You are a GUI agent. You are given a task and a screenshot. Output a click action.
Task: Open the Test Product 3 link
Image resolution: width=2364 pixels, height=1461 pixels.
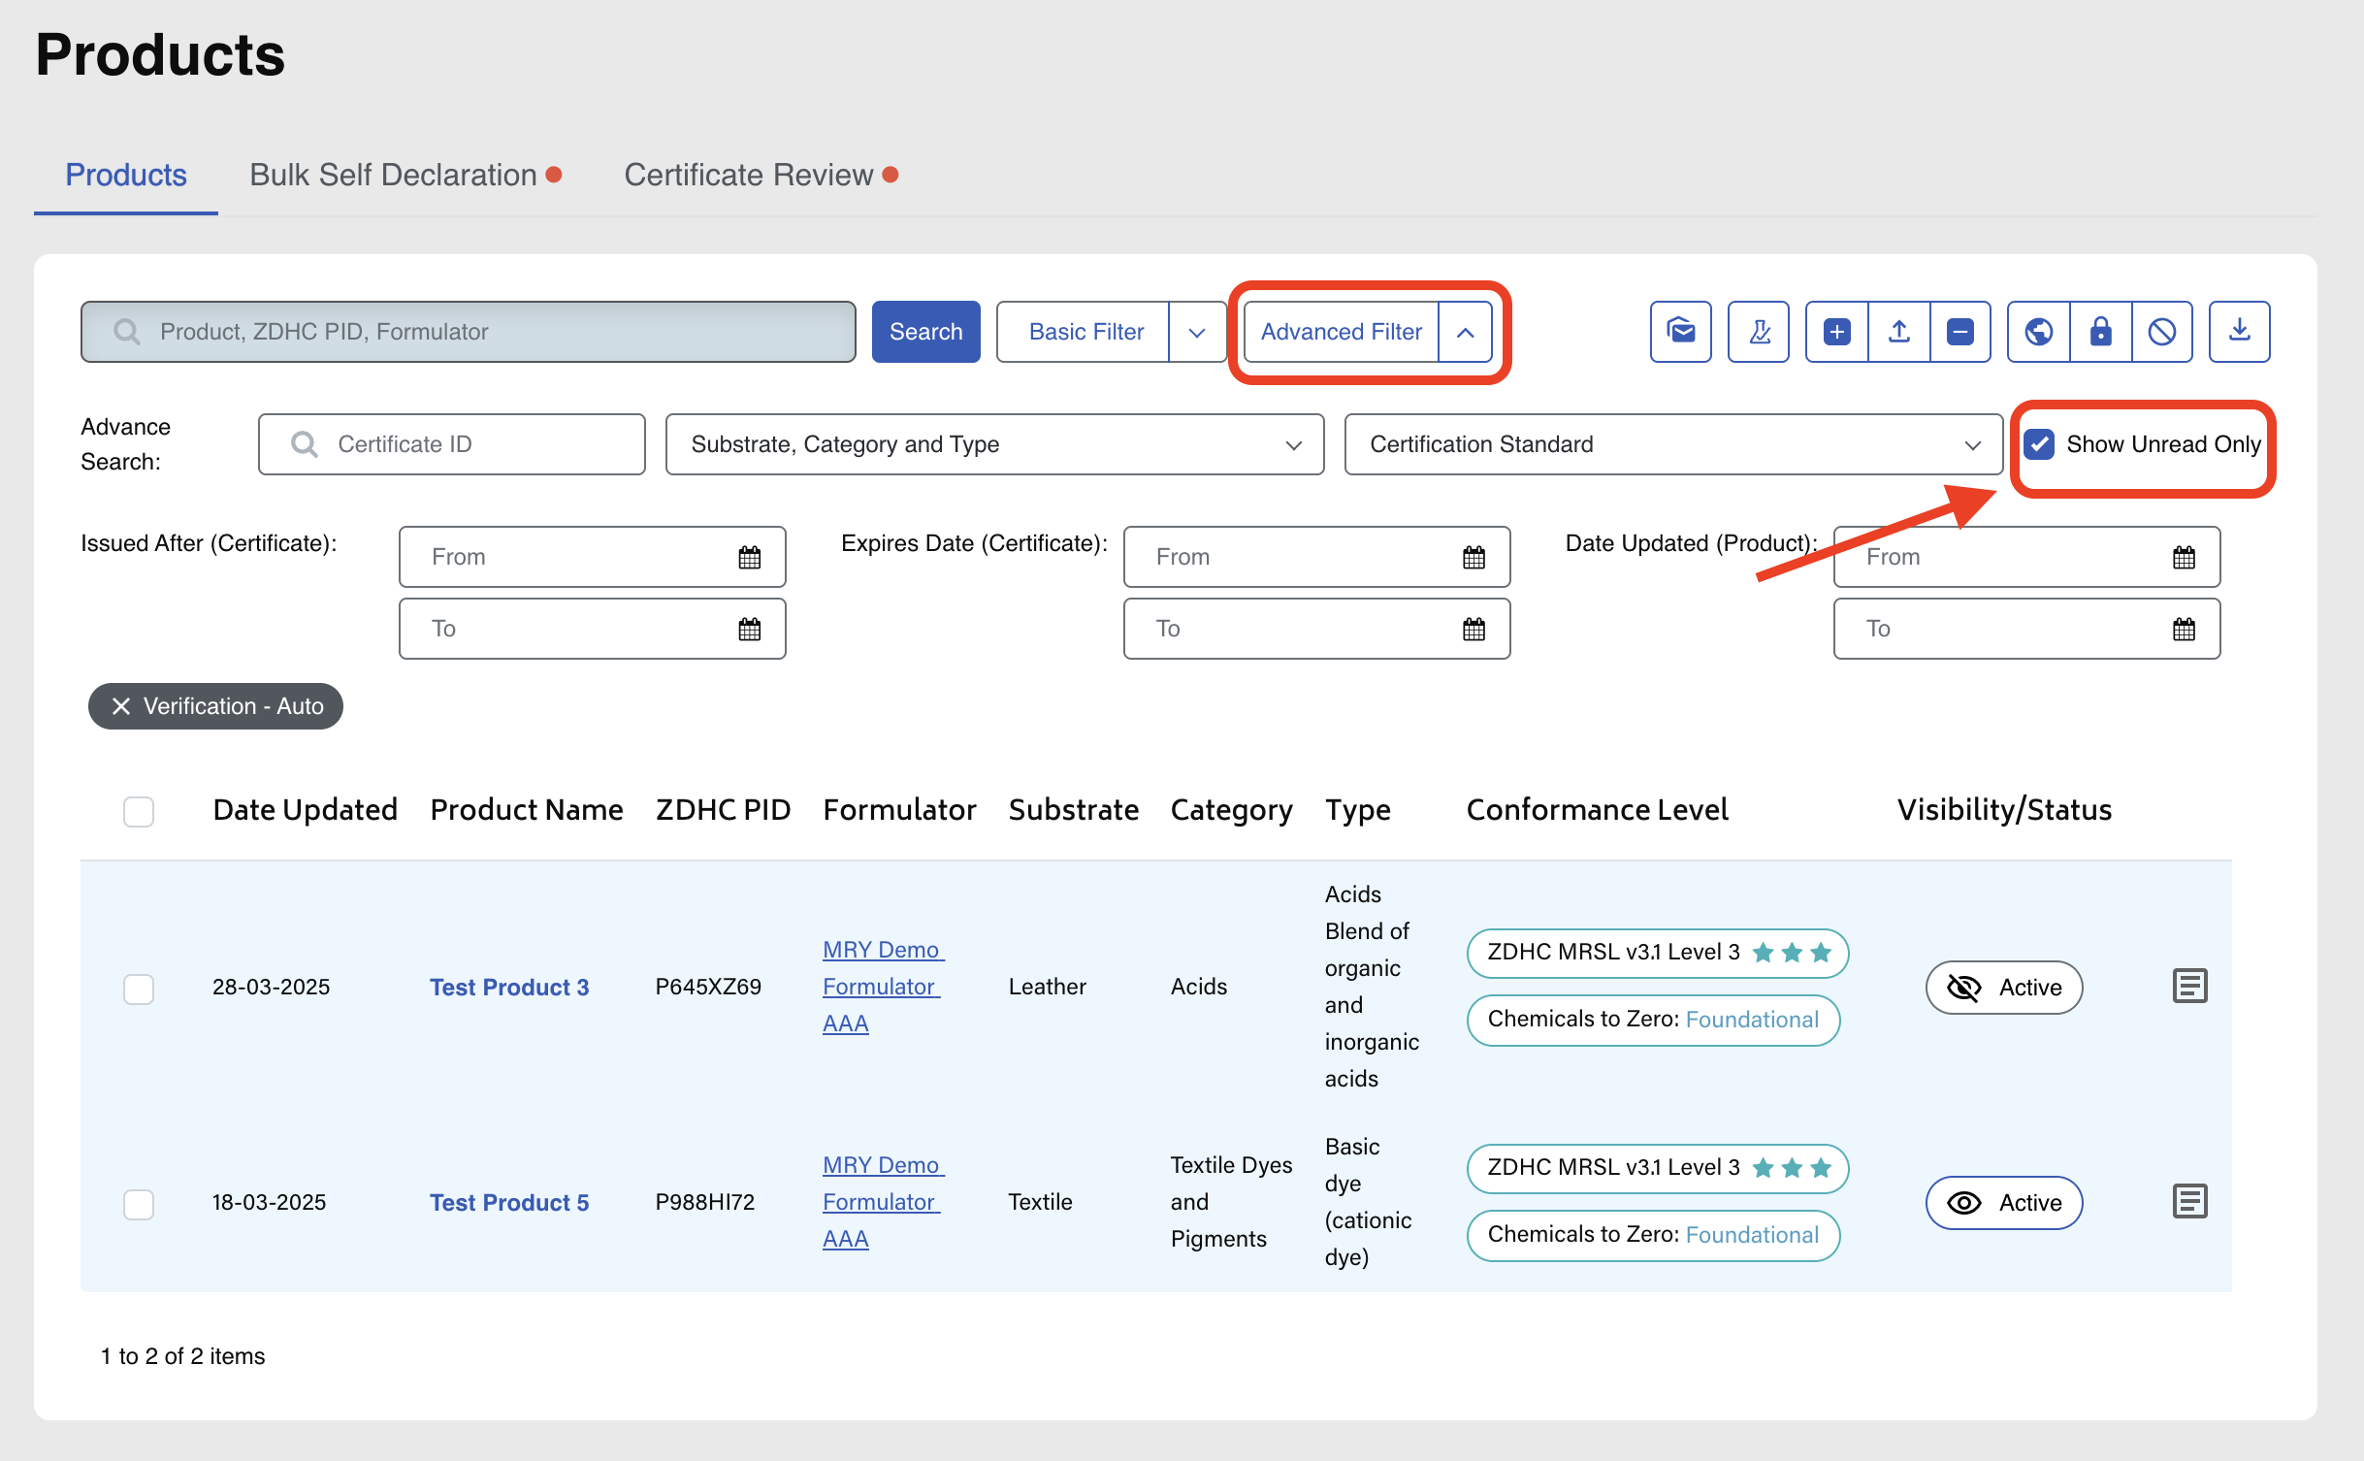click(509, 988)
